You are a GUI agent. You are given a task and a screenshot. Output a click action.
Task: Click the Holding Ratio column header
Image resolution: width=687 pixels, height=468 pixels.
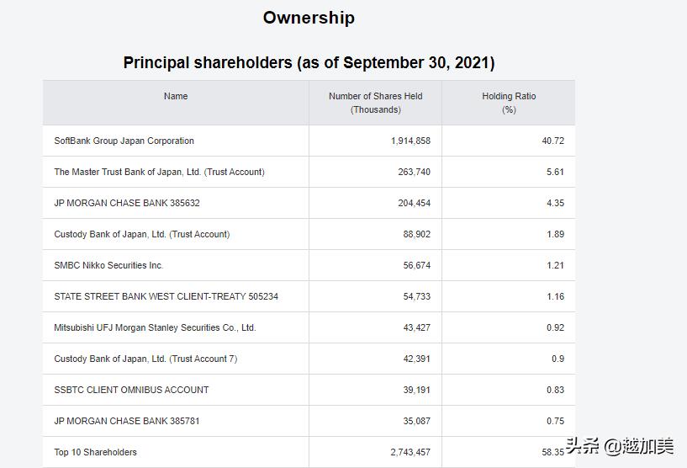[509, 103]
